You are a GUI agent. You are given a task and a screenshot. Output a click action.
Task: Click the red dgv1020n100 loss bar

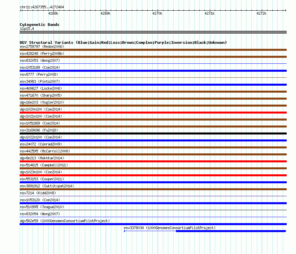(x=153, y=113)
